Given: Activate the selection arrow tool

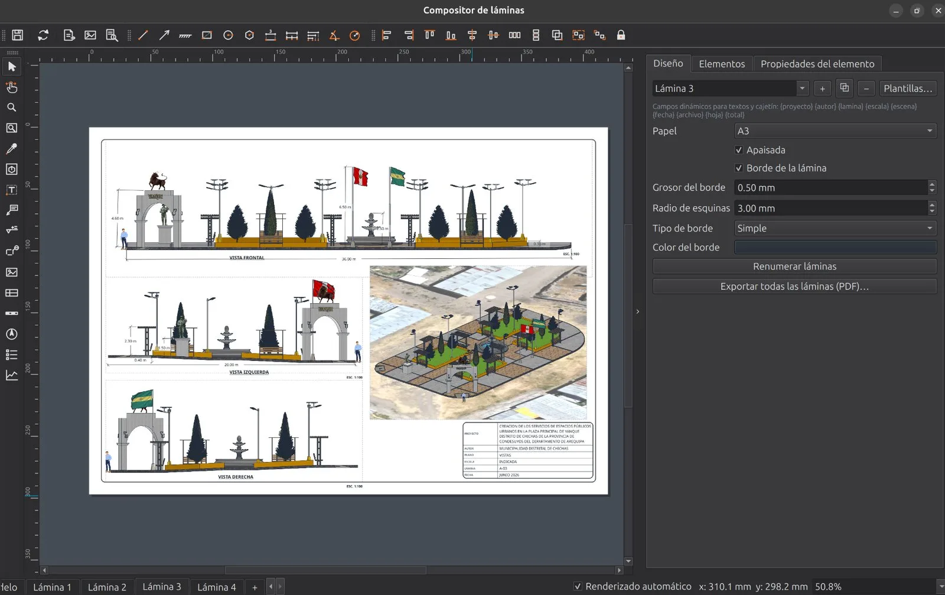Looking at the screenshot, I should point(12,67).
